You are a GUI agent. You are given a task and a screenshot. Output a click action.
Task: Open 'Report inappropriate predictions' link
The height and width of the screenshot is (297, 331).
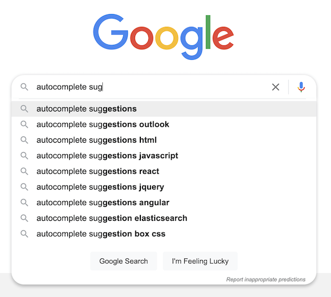coord(265,279)
